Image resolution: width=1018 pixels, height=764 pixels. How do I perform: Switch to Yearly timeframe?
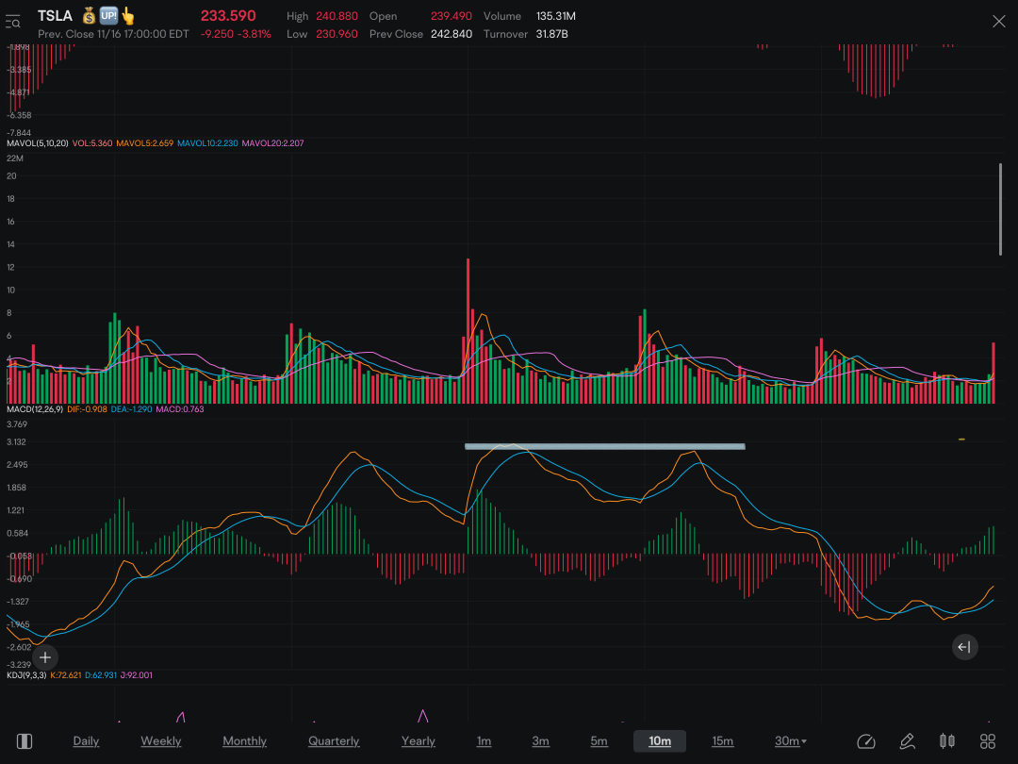coord(419,740)
